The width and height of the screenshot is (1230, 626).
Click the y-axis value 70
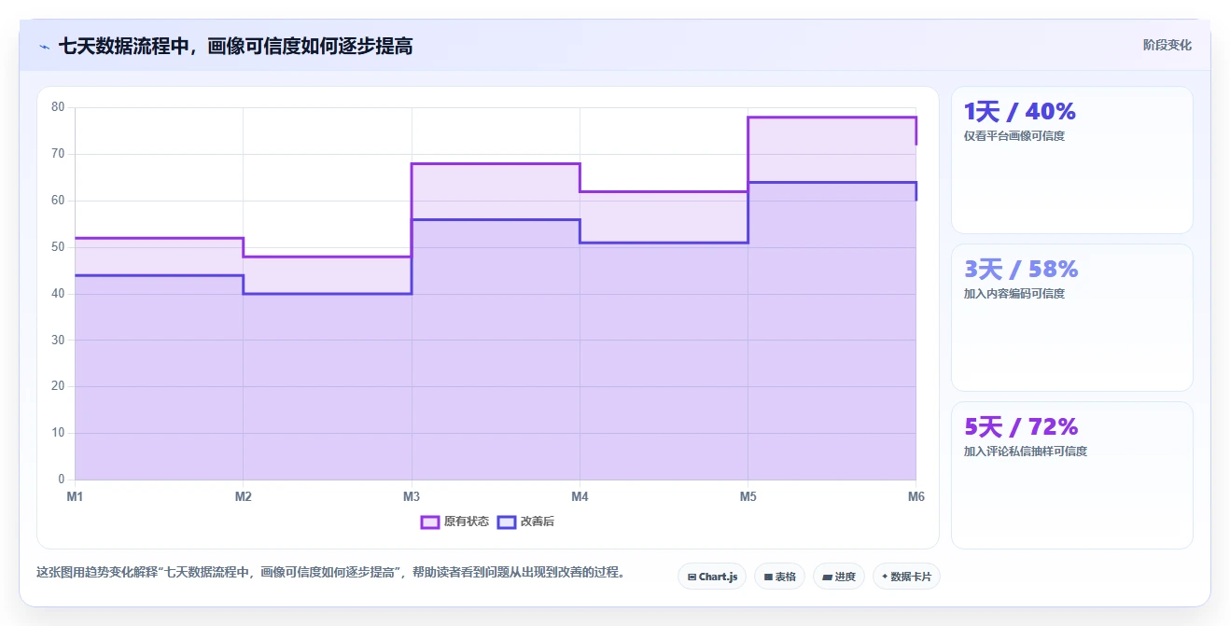58,154
